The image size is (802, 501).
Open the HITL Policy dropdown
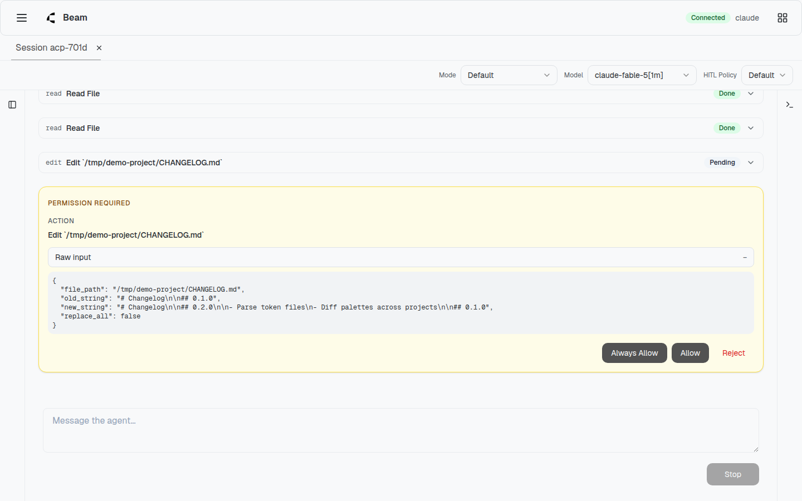point(767,75)
